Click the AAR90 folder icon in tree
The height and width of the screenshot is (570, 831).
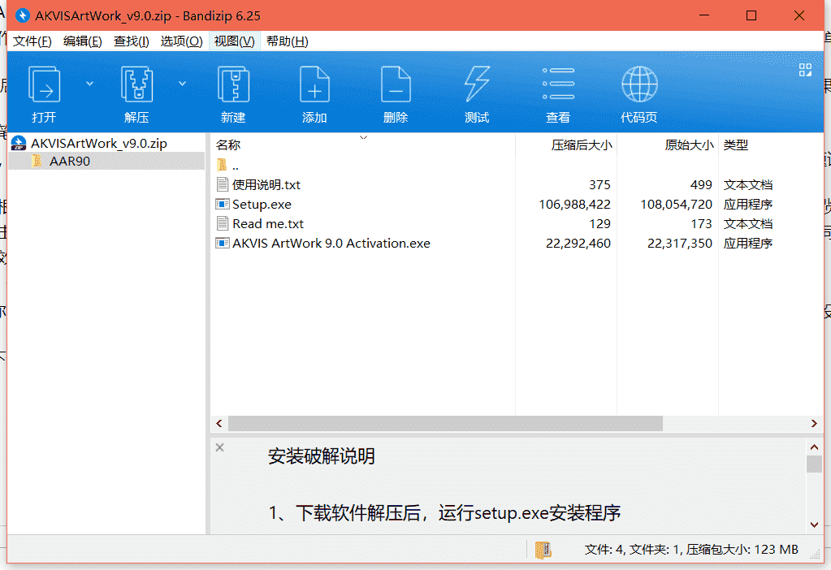click(x=37, y=161)
